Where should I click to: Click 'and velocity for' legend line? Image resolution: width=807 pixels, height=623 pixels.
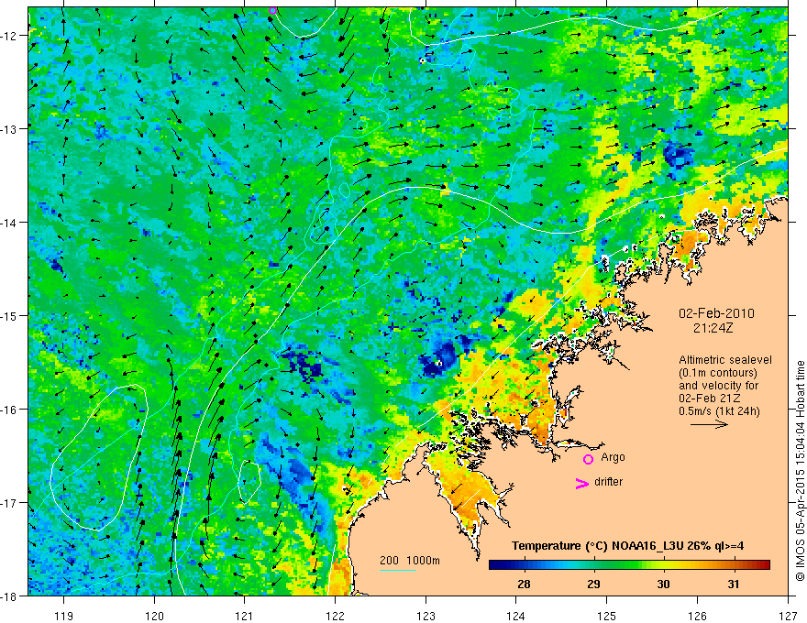coord(718,386)
